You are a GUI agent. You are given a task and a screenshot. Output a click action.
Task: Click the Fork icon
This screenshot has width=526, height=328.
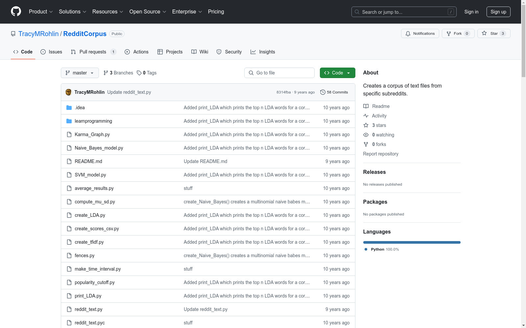[x=449, y=33]
